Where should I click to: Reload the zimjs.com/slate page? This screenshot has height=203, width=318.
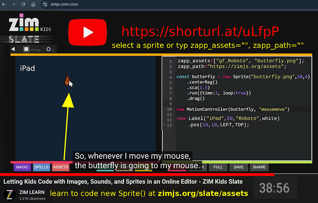tap(24, 4)
